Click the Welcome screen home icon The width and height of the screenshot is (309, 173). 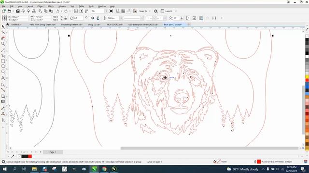(8, 25)
